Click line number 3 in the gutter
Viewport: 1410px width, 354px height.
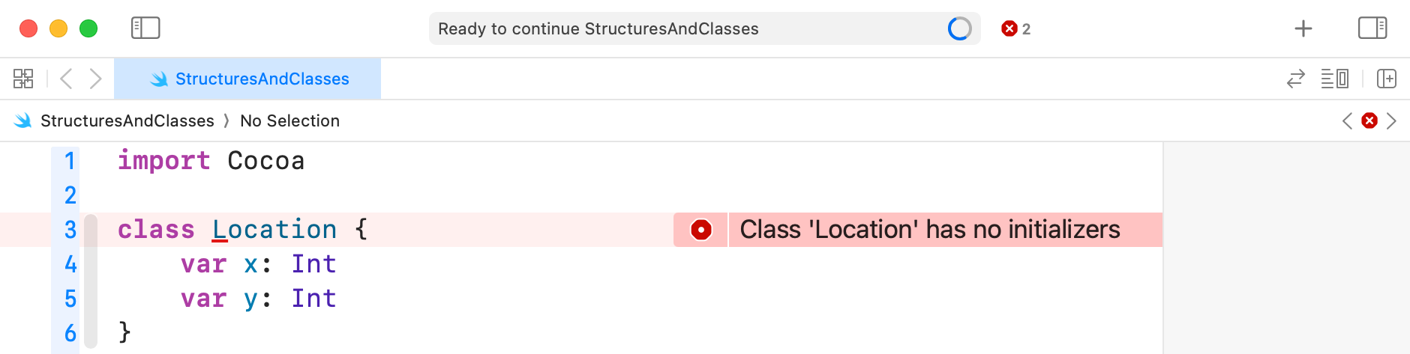click(x=70, y=230)
